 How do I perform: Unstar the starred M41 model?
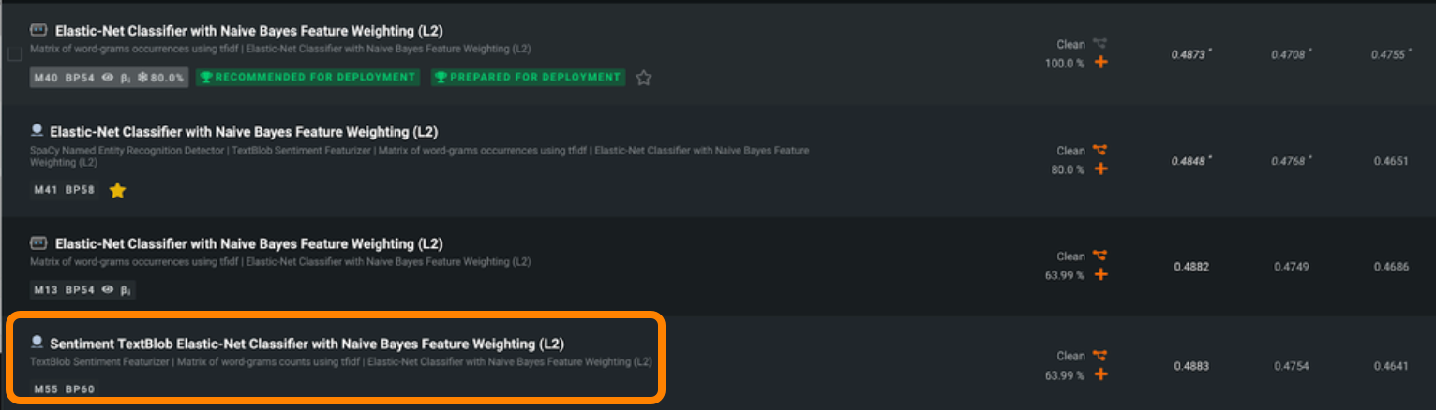(x=117, y=191)
